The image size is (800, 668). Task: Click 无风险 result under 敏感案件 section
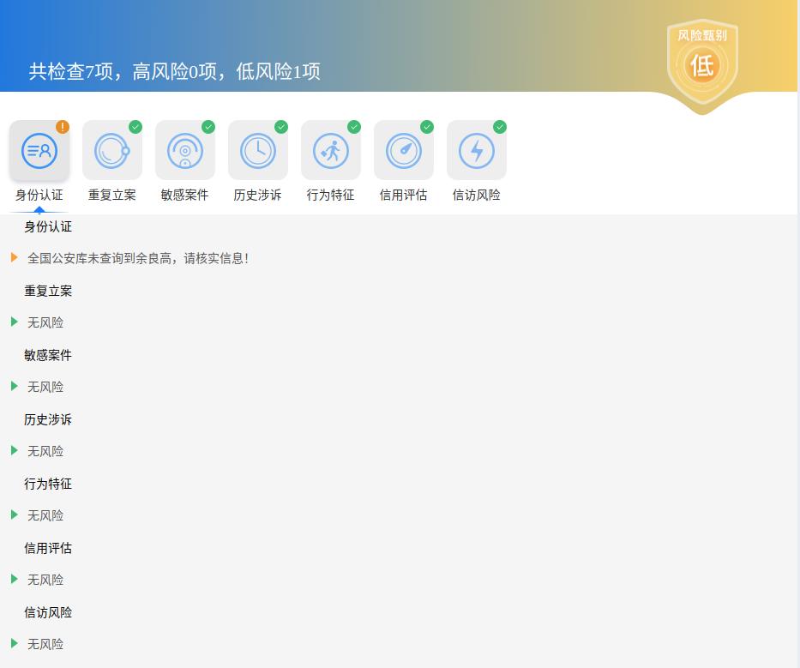click(x=45, y=387)
